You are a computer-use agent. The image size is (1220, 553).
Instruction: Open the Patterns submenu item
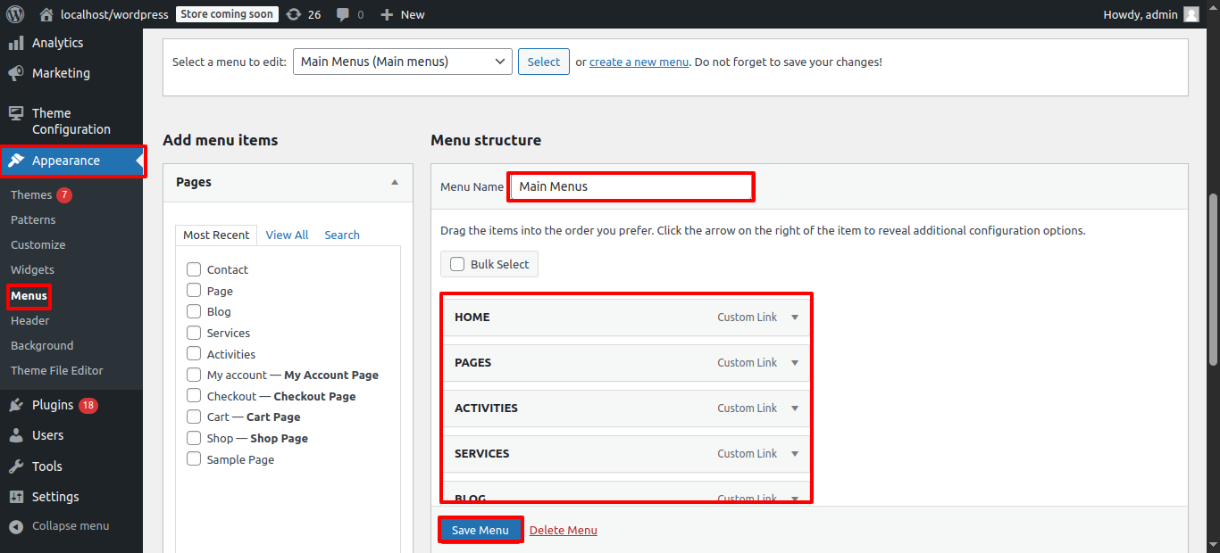click(x=33, y=219)
